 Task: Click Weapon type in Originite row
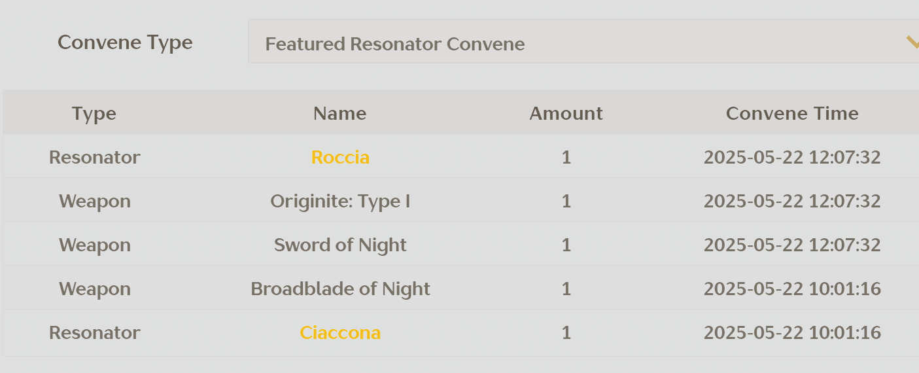pyautogui.click(x=95, y=201)
